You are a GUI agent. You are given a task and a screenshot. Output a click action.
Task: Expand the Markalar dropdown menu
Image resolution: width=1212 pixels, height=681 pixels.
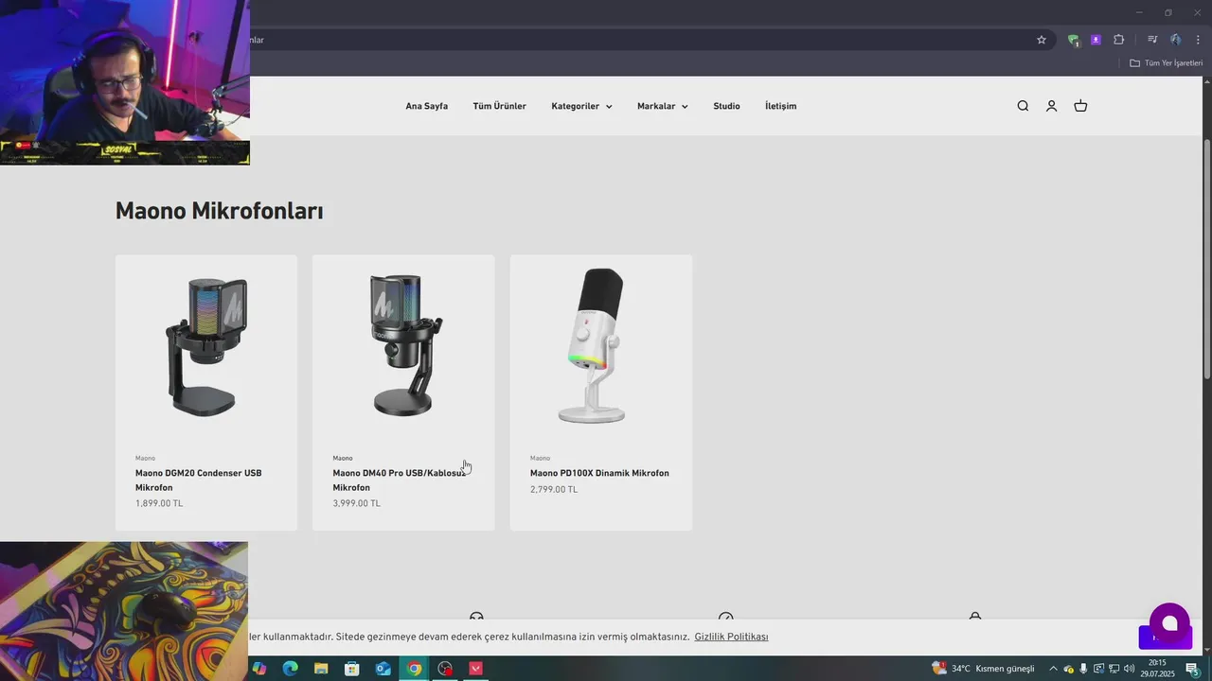(x=663, y=106)
